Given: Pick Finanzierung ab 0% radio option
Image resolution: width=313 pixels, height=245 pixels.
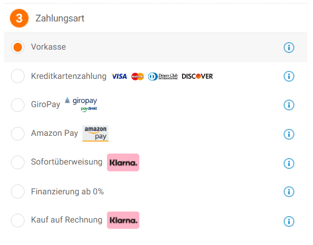Looking at the screenshot, I should point(18,192).
